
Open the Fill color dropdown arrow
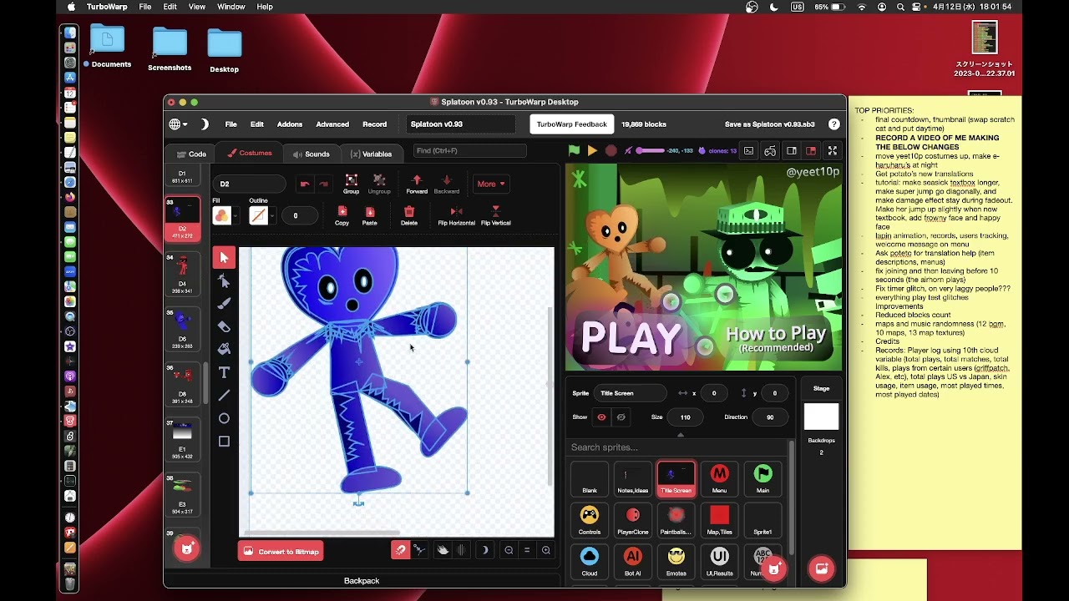tap(236, 216)
